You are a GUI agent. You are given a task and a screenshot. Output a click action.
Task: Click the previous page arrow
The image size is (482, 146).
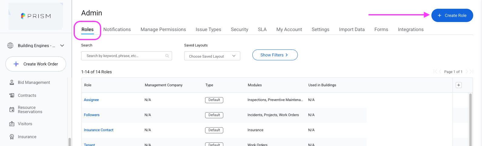coord(440,71)
